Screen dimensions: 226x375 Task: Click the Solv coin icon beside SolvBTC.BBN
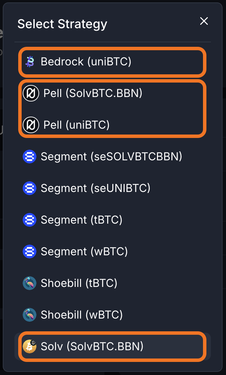(x=30, y=347)
